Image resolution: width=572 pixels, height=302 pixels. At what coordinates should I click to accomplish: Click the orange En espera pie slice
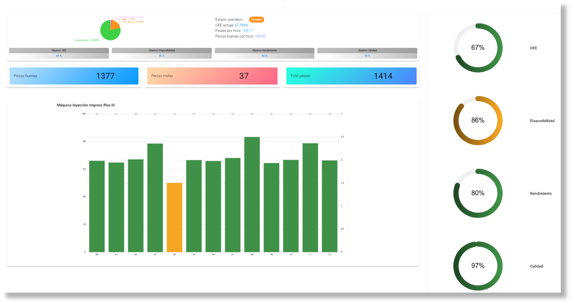coord(115,25)
